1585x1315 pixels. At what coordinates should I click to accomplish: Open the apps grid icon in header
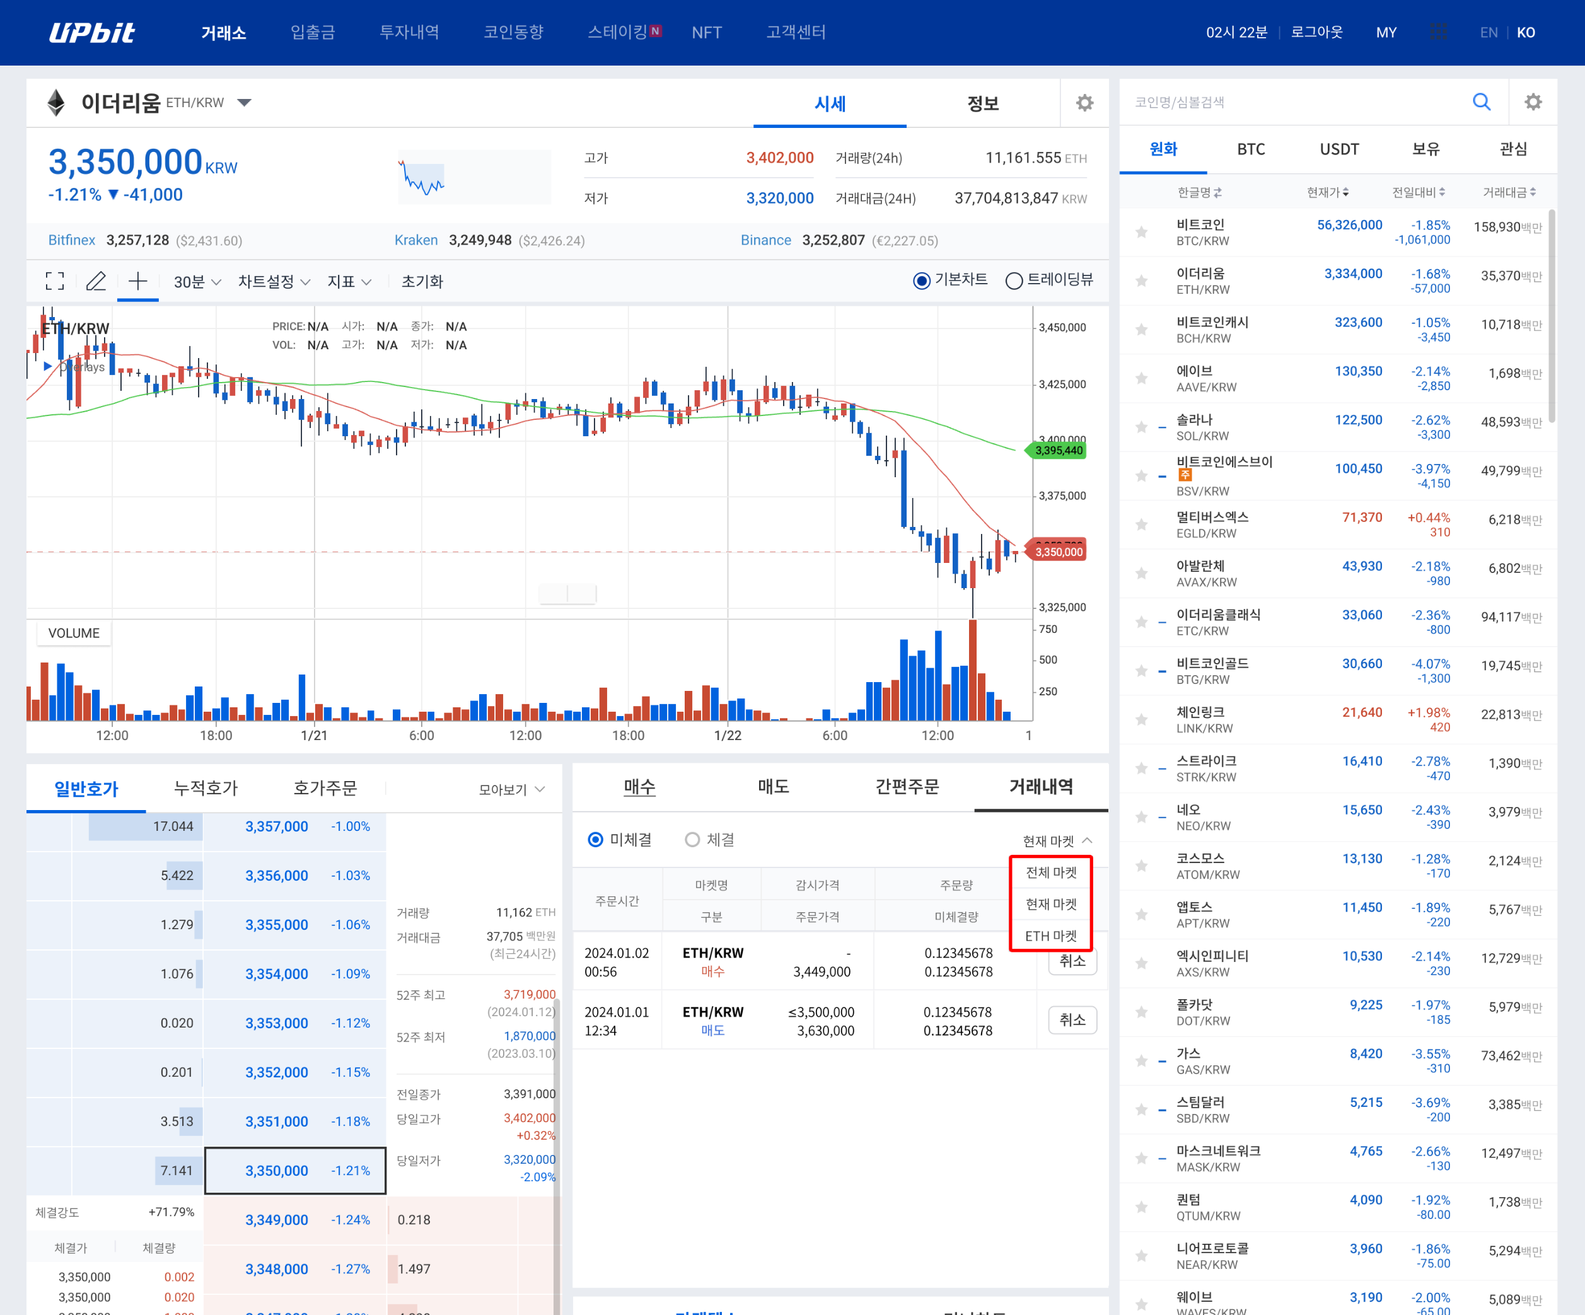(x=1439, y=32)
